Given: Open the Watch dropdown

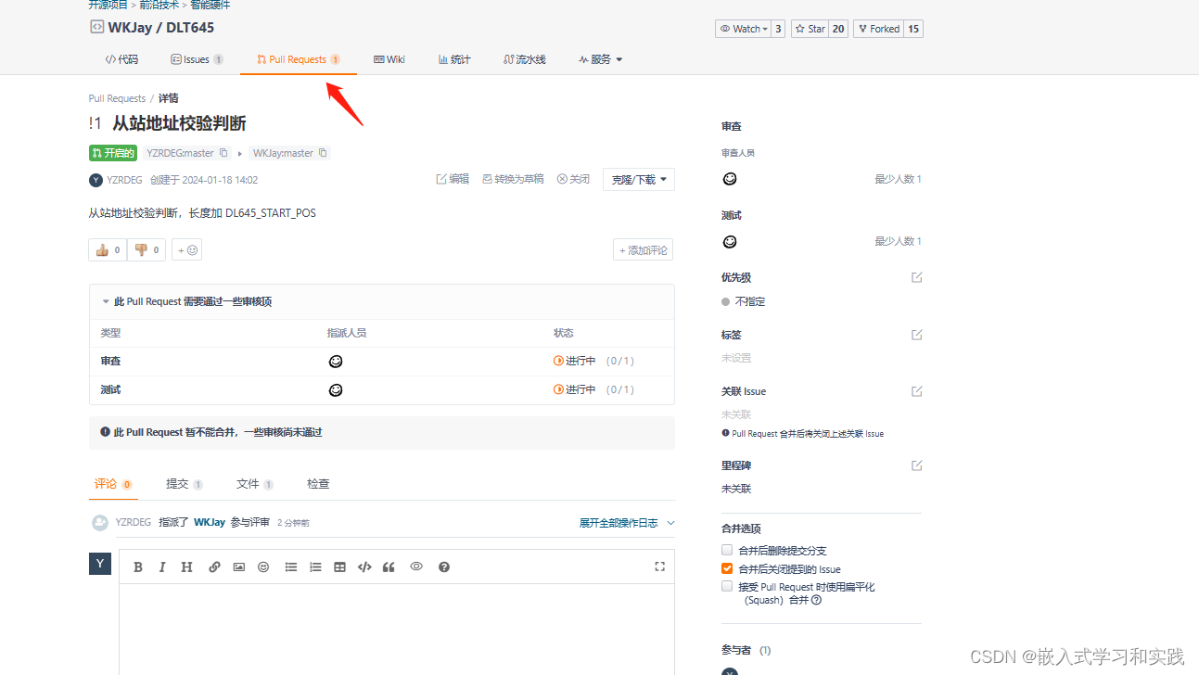Looking at the screenshot, I should [x=743, y=29].
